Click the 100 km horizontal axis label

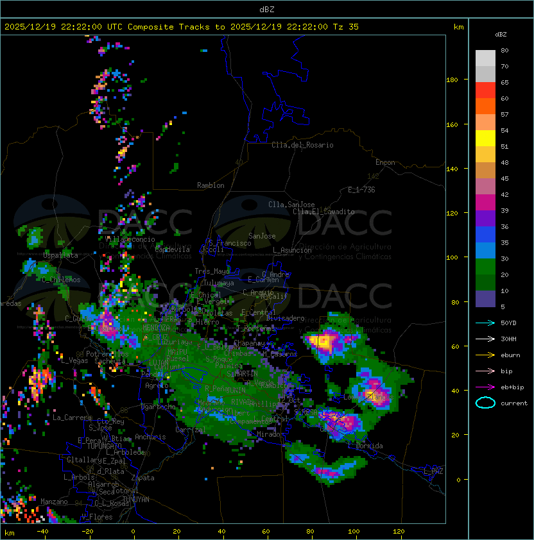click(354, 532)
